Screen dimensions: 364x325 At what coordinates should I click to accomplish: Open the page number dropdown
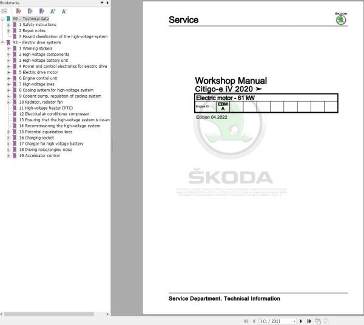pos(294,321)
